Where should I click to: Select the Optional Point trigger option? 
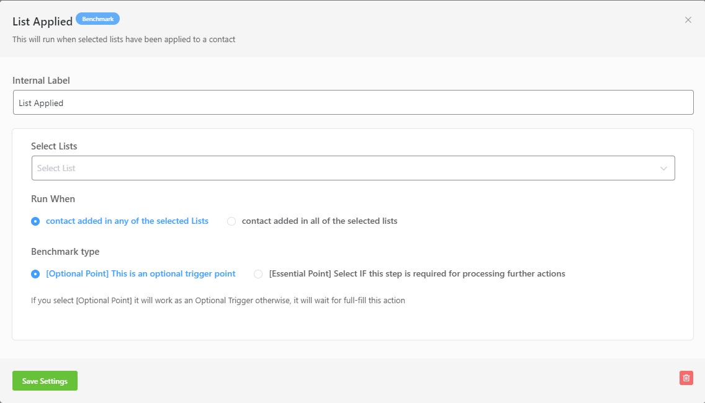coord(35,273)
